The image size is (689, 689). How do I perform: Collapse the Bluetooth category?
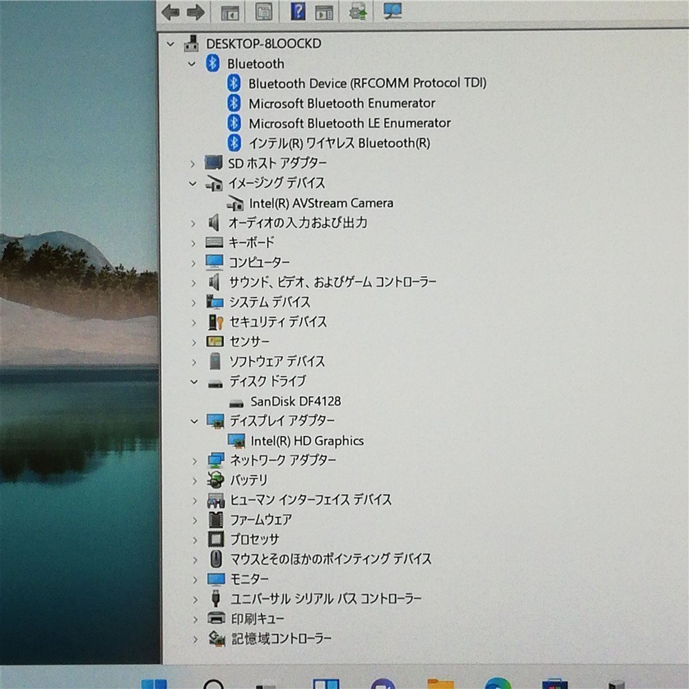tap(192, 64)
